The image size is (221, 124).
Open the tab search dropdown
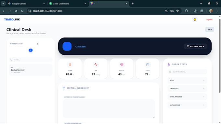3,4
